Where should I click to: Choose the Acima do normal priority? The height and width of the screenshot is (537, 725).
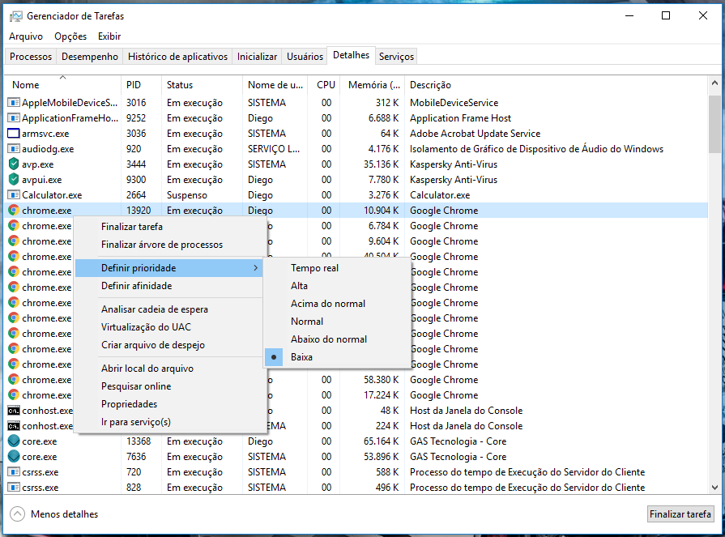[x=337, y=304]
